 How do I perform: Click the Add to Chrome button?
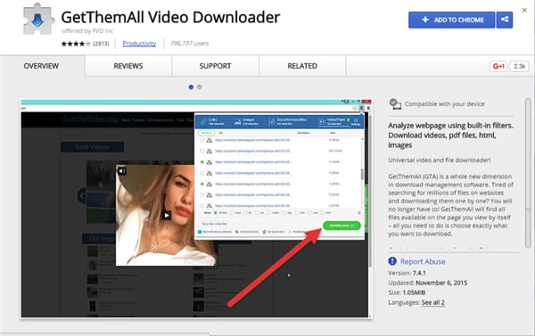pyautogui.click(x=451, y=20)
